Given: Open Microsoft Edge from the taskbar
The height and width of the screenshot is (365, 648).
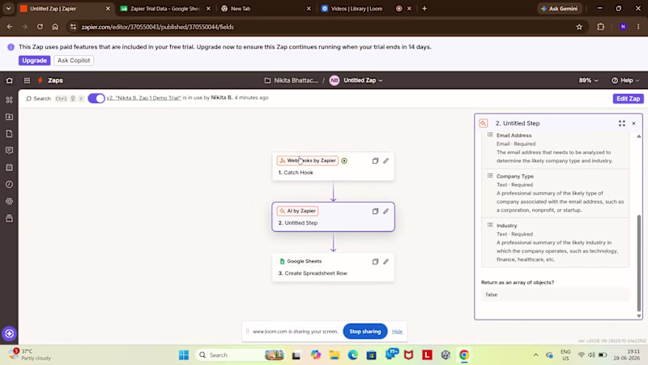Looking at the screenshot, I should (x=353, y=355).
